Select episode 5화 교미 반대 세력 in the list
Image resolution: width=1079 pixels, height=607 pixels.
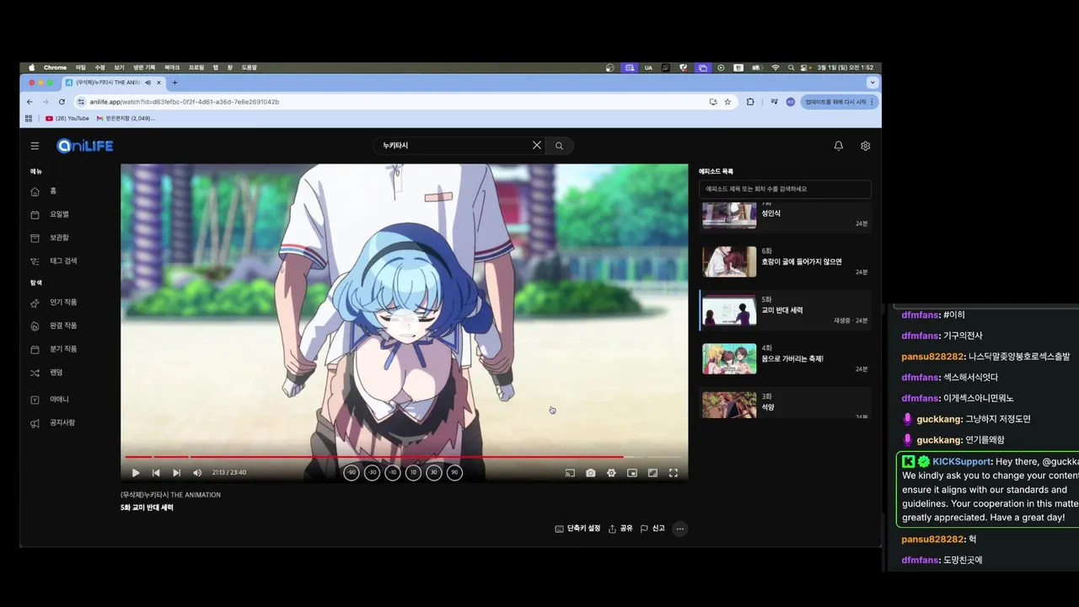click(785, 310)
